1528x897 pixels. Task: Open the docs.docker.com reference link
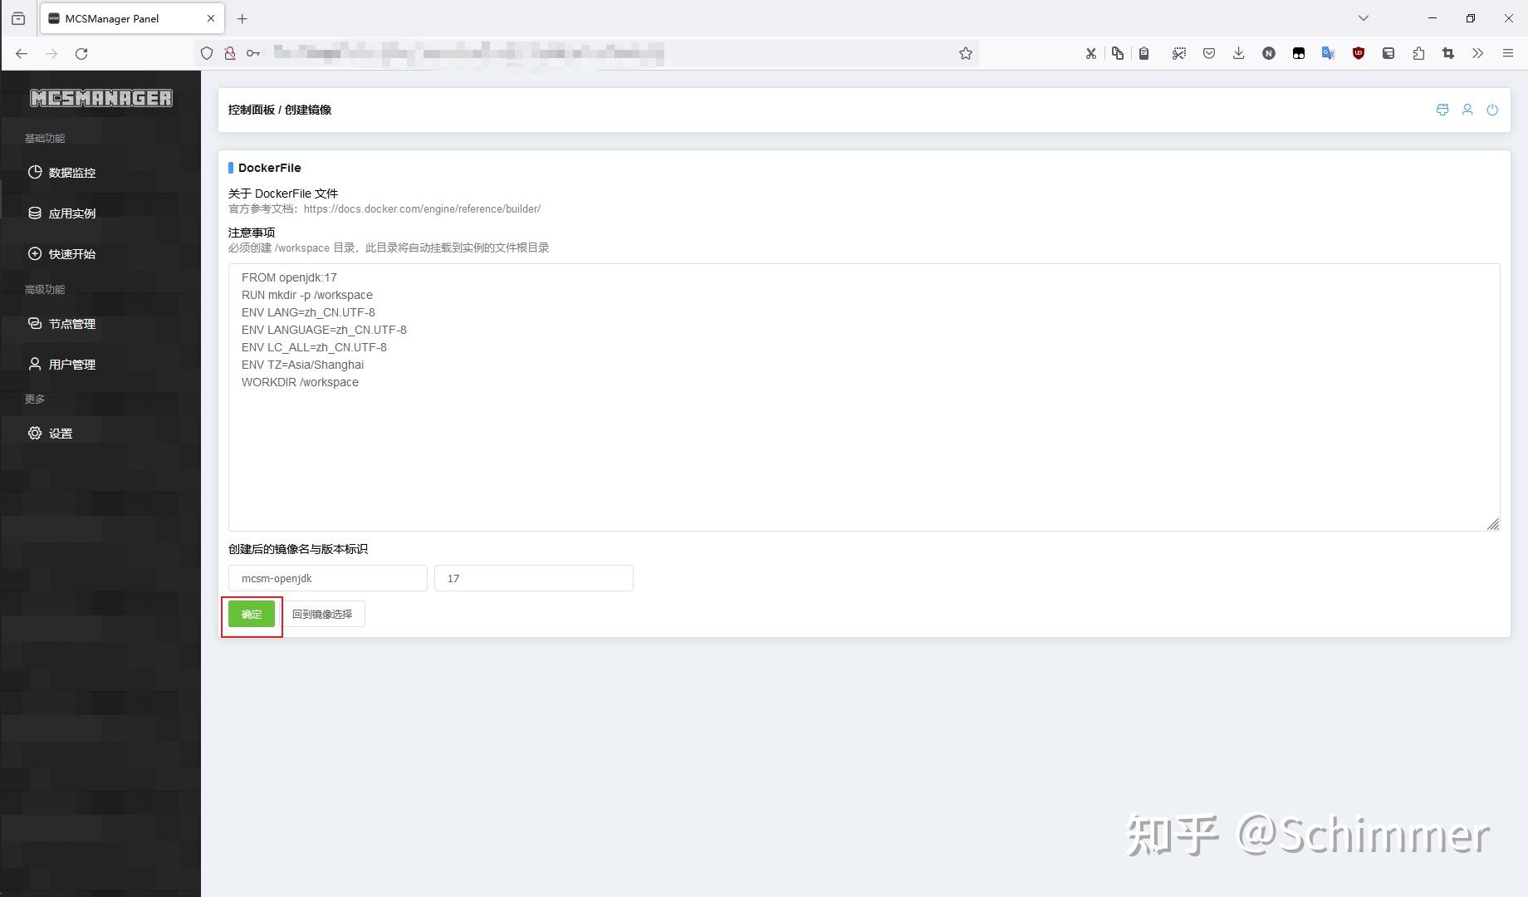coord(422,208)
